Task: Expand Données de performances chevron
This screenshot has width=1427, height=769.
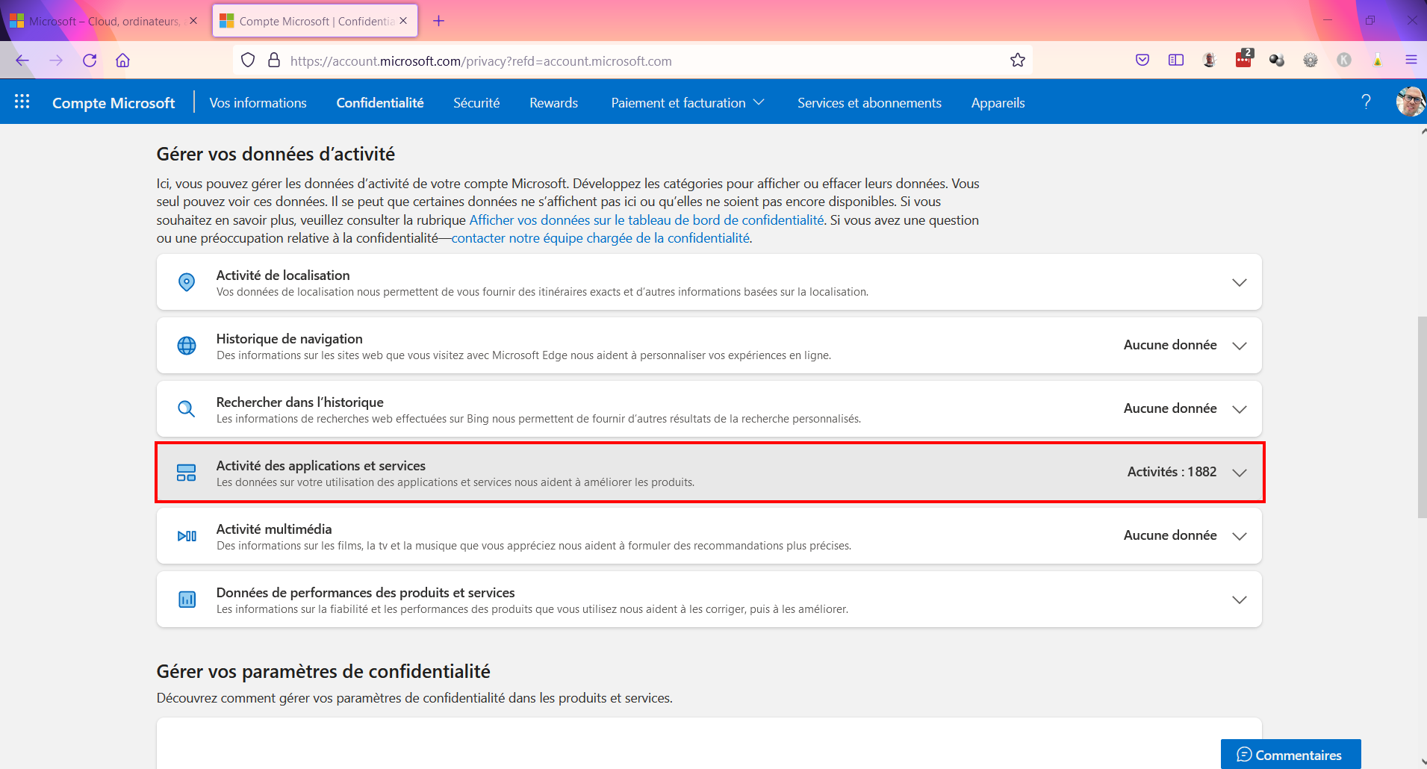Action: point(1240,600)
